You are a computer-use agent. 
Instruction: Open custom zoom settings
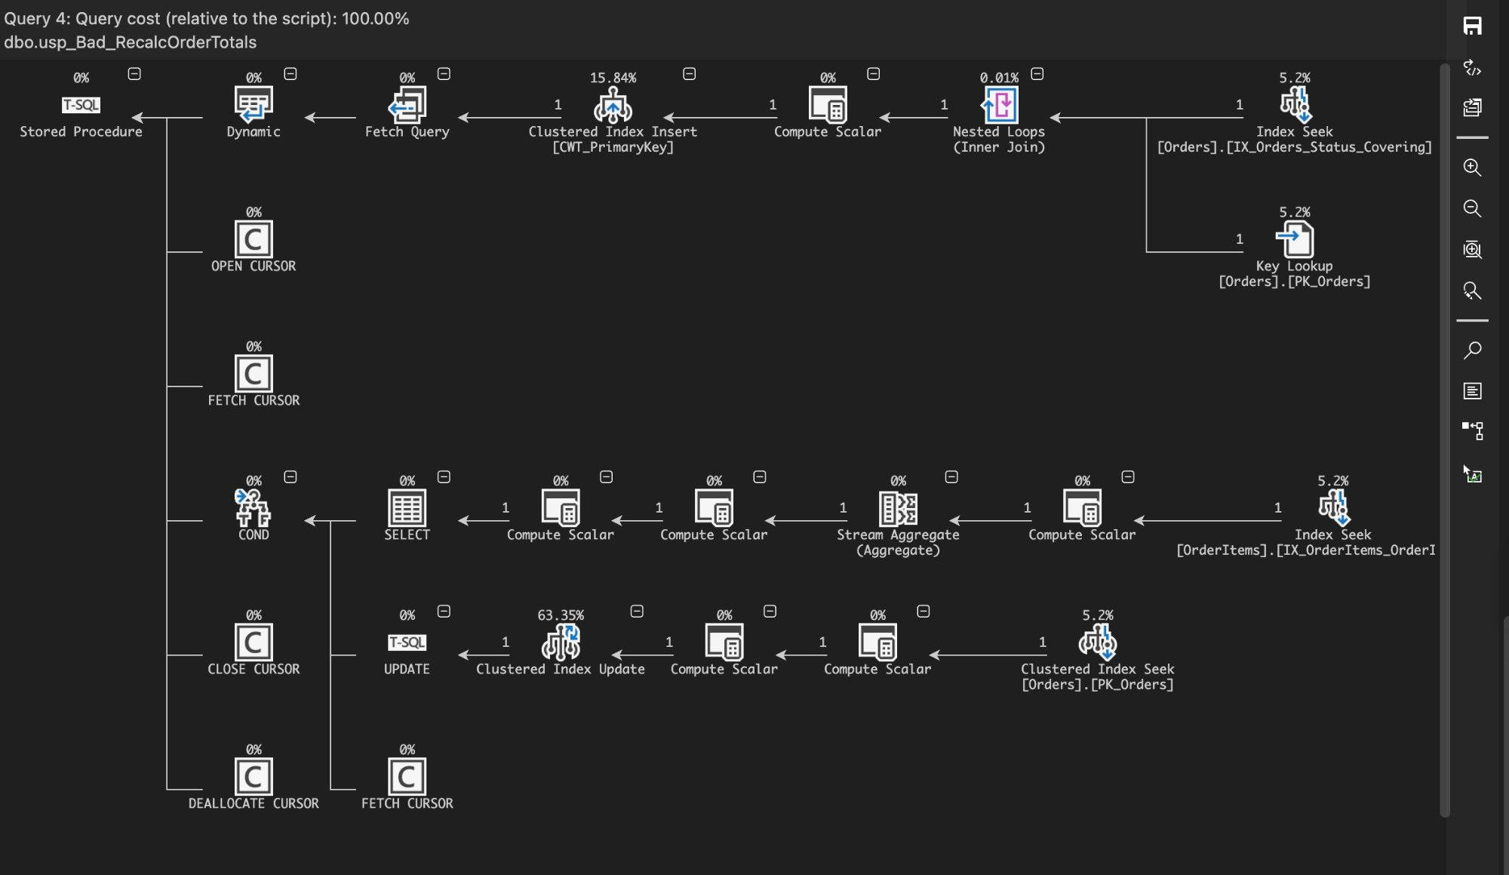point(1473,292)
